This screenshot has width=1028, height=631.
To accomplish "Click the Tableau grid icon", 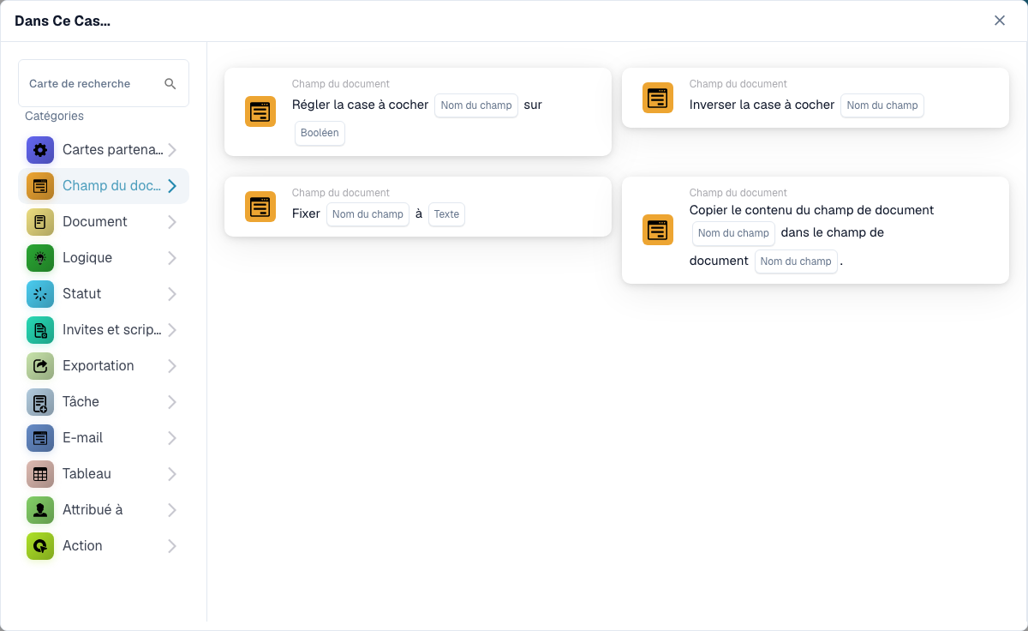I will (40, 474).
